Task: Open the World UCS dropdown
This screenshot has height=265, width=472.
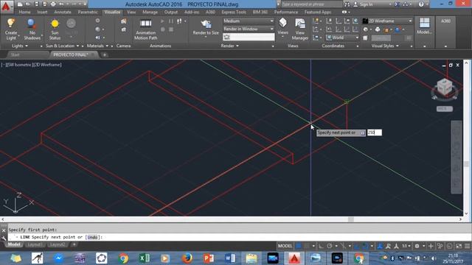Action: pyautogui.click(x=342, y=38)
